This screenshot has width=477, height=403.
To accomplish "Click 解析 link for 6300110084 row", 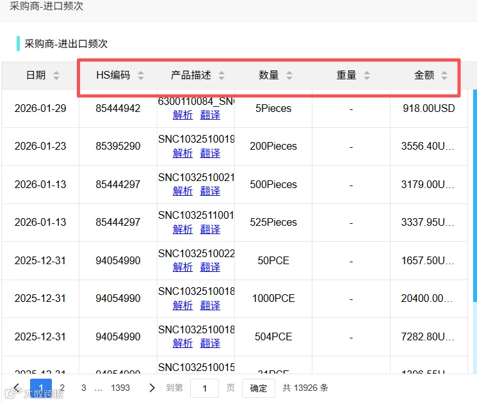I will point(182,115).
